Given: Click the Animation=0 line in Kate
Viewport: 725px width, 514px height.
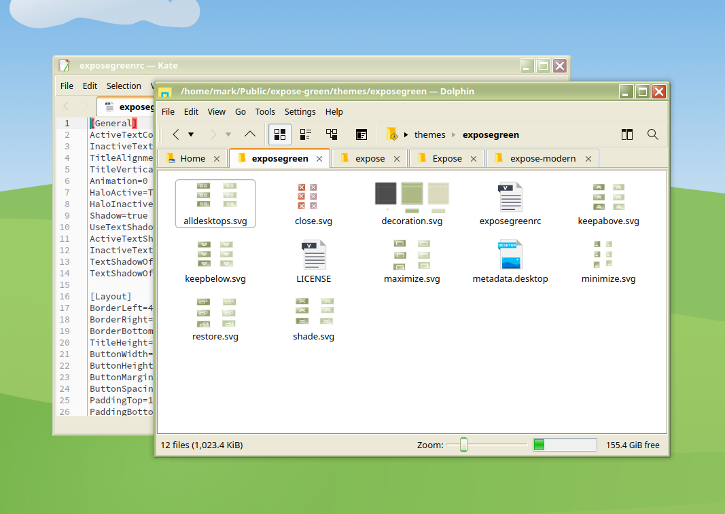Looking at the screenshot, I should [119, 181].
